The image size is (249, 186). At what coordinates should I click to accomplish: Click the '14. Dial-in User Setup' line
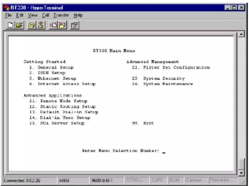click(60, 118)
